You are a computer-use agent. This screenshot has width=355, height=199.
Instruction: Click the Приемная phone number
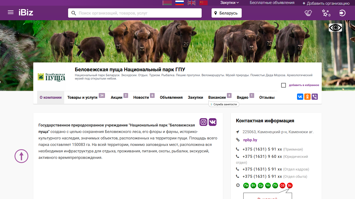click(x=262, y=149)
